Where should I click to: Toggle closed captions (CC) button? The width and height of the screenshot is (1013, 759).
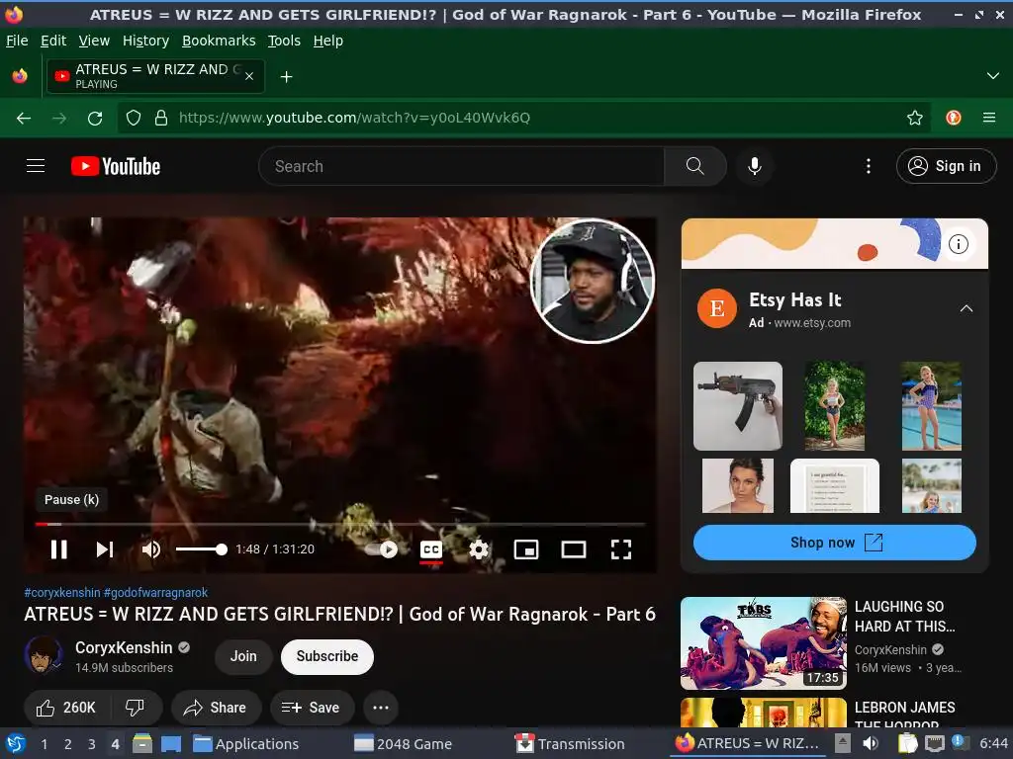point(431,549)
